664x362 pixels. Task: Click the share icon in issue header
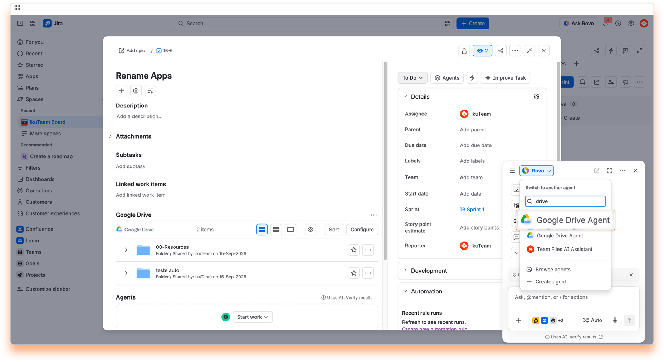click(501, 51)
